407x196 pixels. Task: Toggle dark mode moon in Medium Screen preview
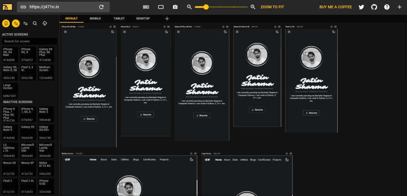191,159
